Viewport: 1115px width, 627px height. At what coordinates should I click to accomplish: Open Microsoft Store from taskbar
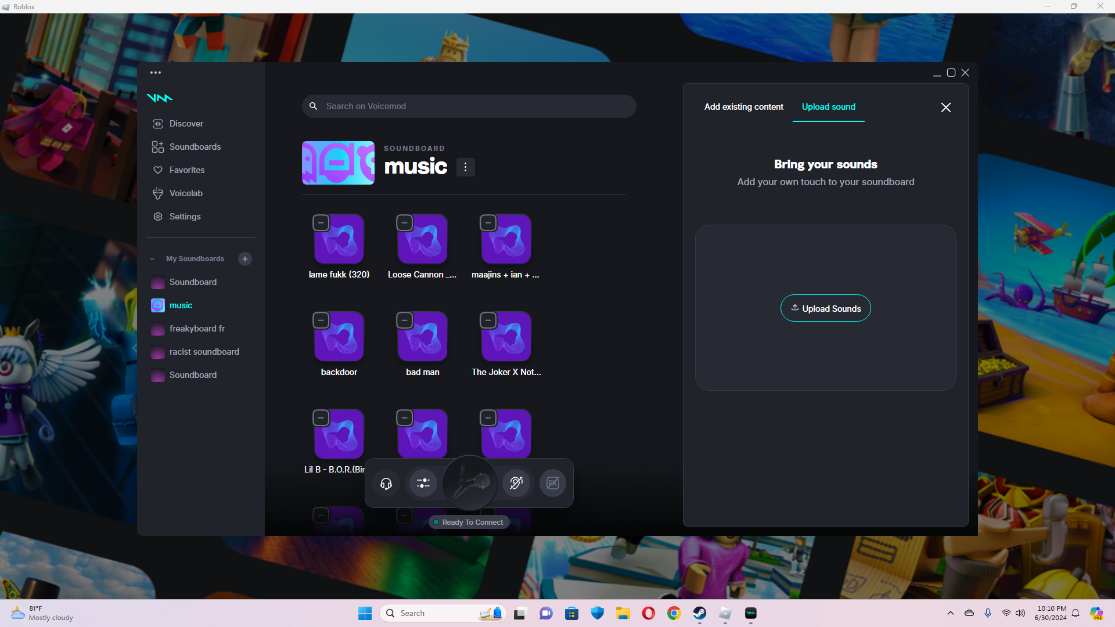pos(572,613)
